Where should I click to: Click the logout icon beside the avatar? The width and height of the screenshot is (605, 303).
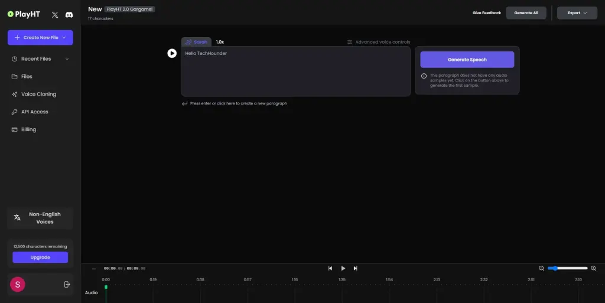[67, 285]
